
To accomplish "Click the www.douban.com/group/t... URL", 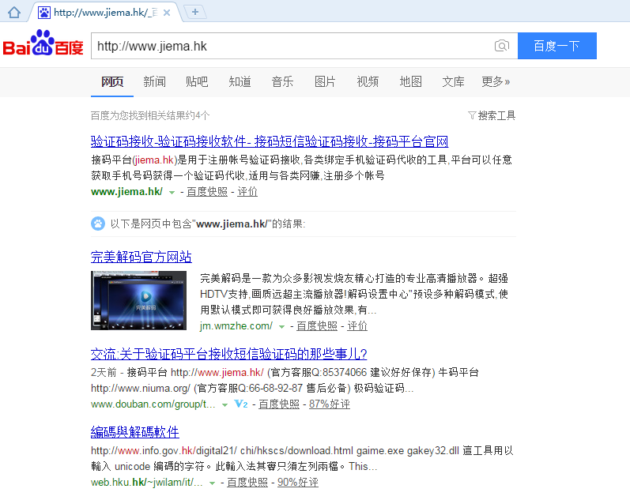I will [153, 404].
